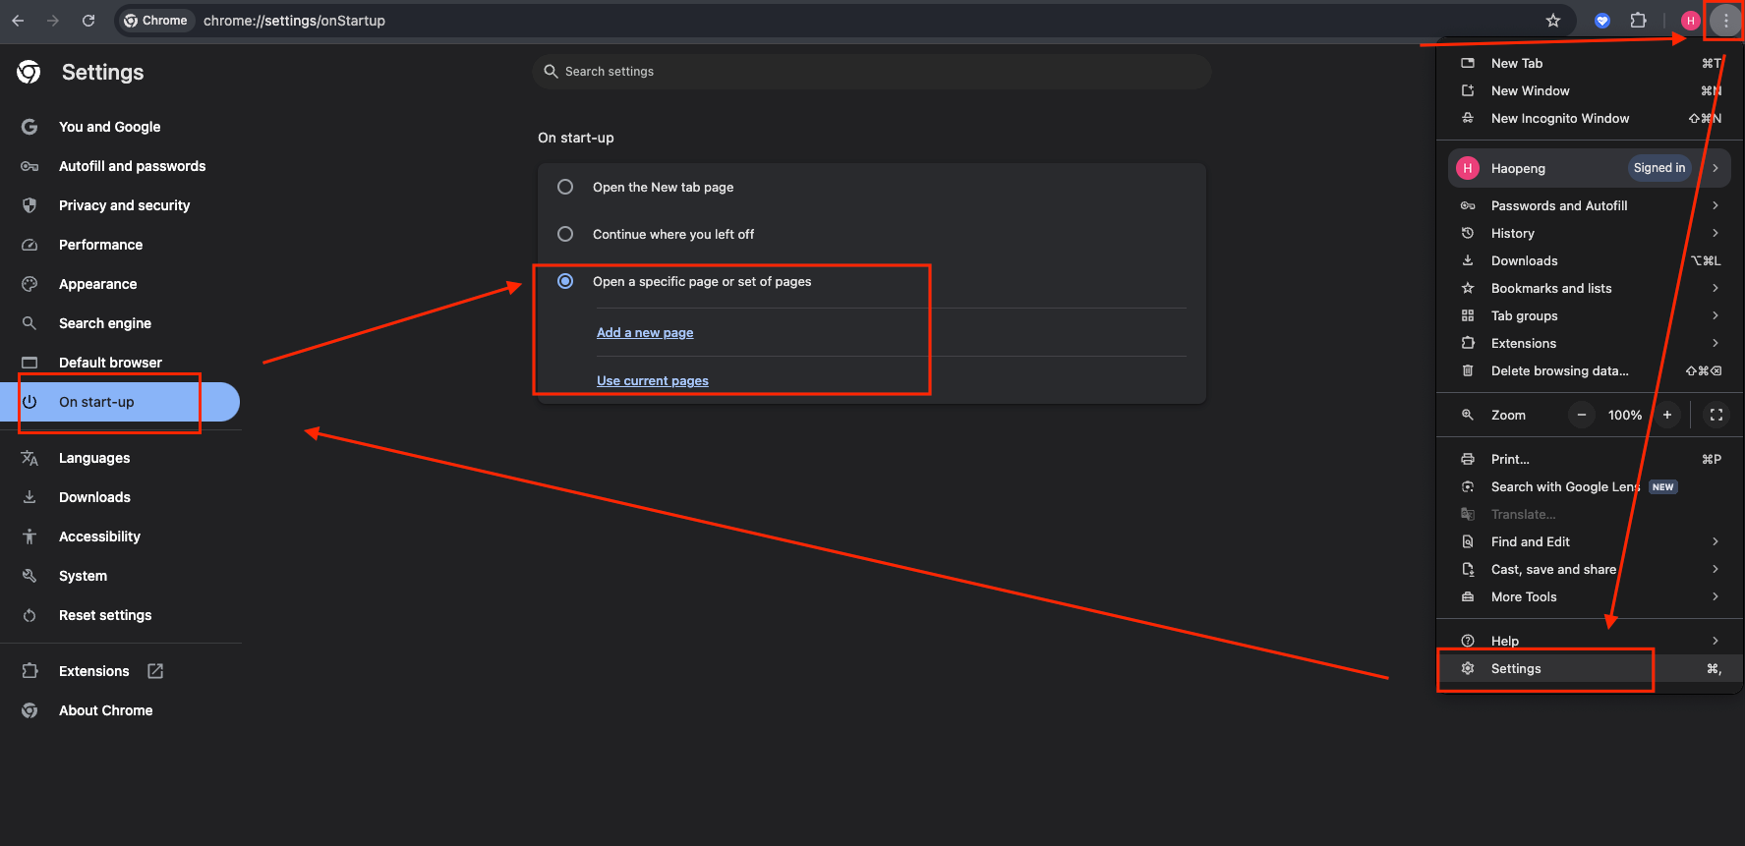The image size is (1745, 846).
Task: Click the accessibility figure icon in sidebar
Action: pos(29,536)
